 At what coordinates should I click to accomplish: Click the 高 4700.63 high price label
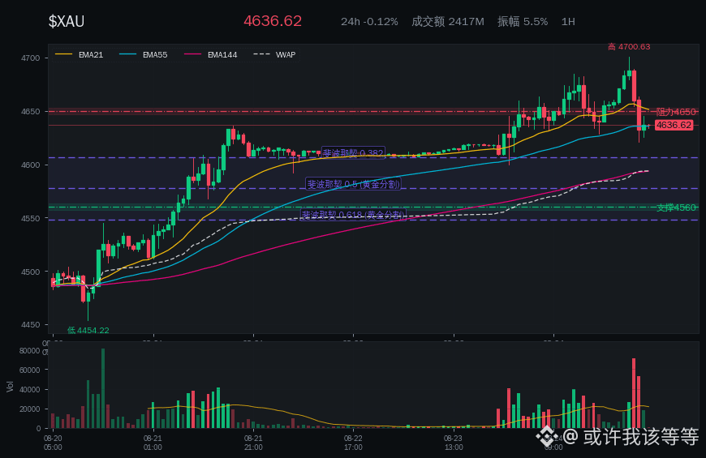point(629,47)
